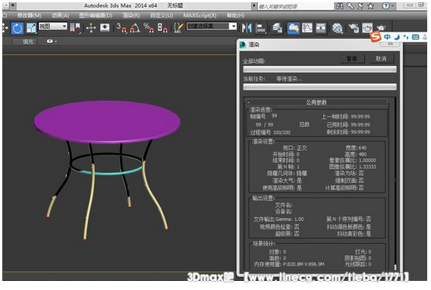Click the Mirror tool icon
The width and height of the screenshot is (431, 290).
tap(247, 28)
